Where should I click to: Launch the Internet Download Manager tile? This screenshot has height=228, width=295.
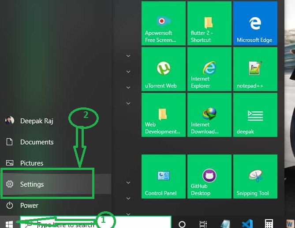click(209, 115)
